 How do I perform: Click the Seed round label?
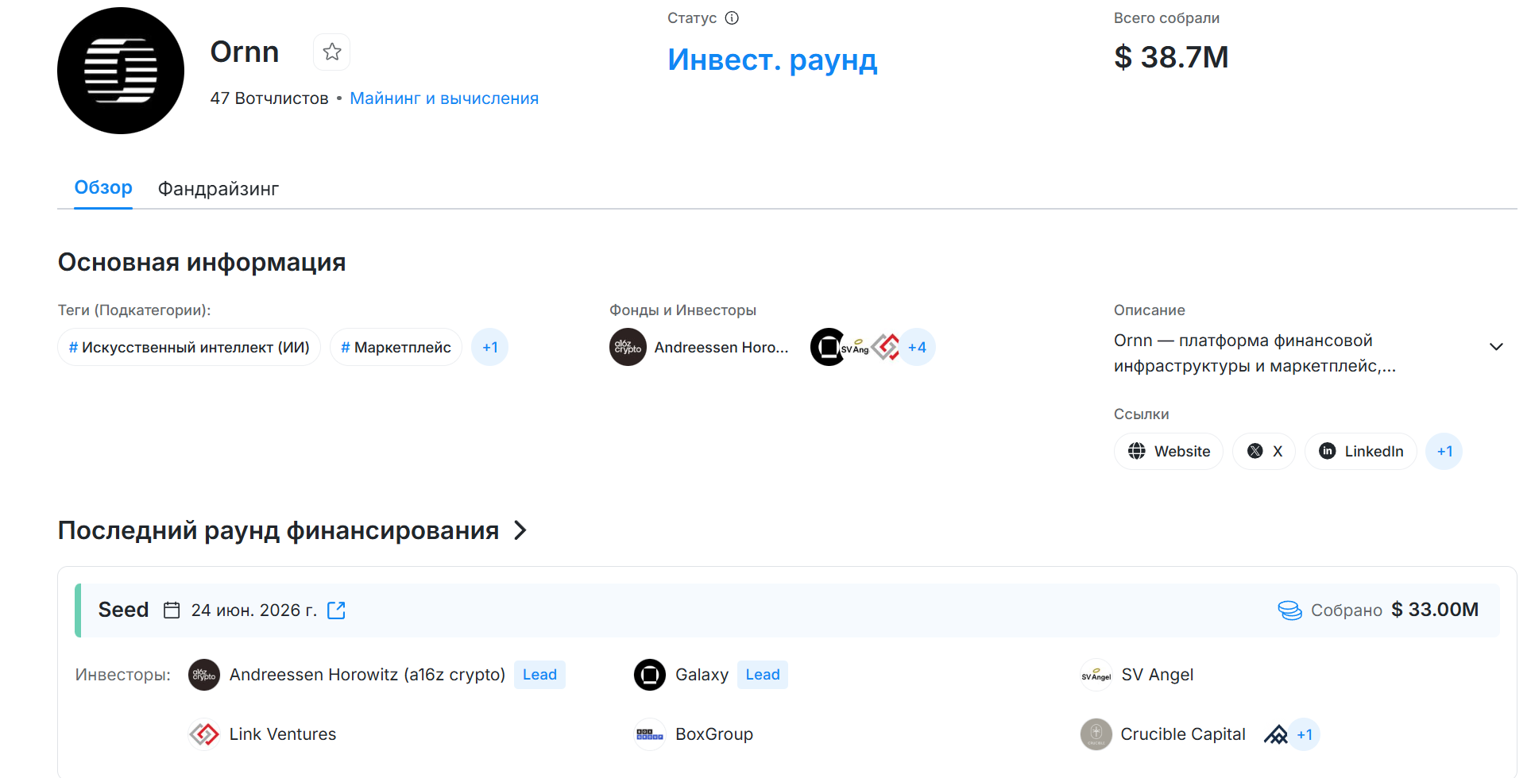(x=123, y=610)
